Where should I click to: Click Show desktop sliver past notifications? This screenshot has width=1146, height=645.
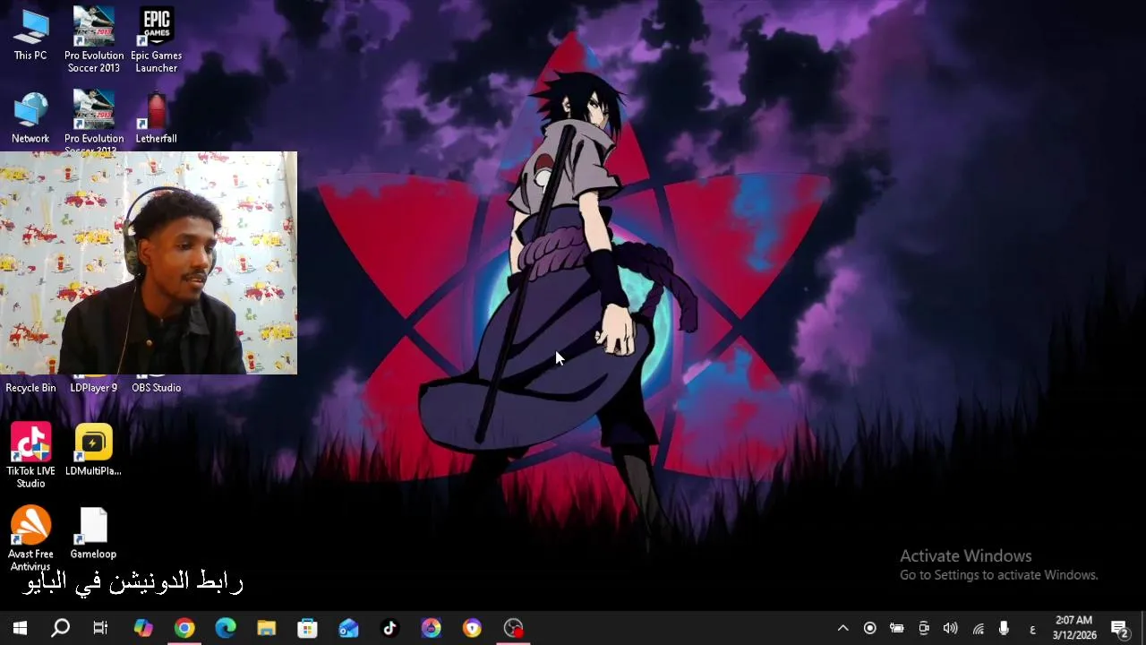point(1143,628)
